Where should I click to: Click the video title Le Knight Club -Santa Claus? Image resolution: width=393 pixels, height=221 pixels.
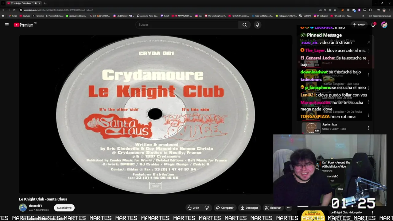point(43,199)
